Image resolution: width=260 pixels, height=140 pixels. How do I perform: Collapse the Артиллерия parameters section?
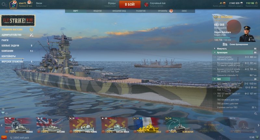pos(235,52)
